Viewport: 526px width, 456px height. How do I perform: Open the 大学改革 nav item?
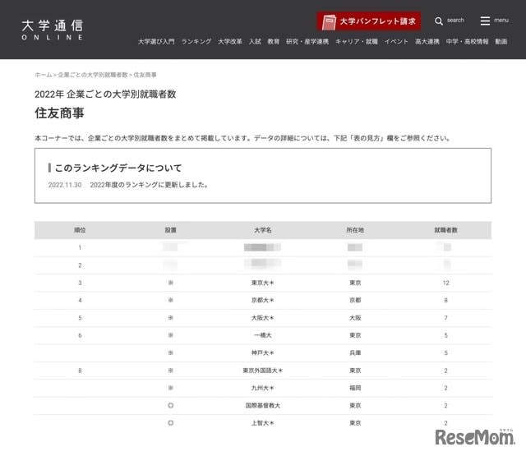click(x=230, y=42)
